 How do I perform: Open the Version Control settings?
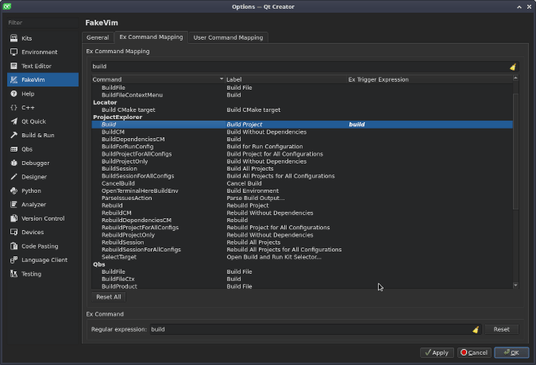coord(43,218)
